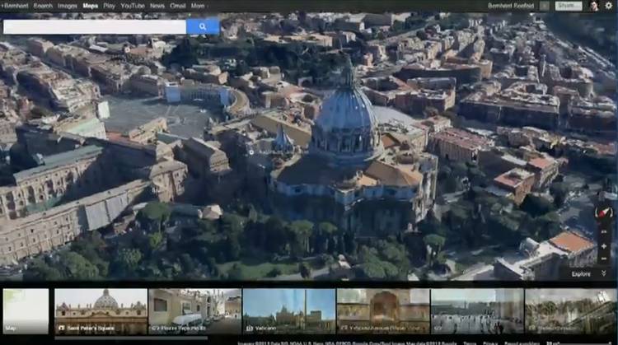Click the notifications box next to the Share button
618x345 pixels.
coord(545,6)
